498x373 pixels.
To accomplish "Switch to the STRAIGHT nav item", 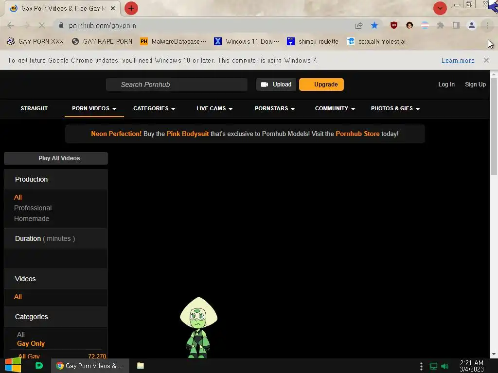I will (34, 108).
